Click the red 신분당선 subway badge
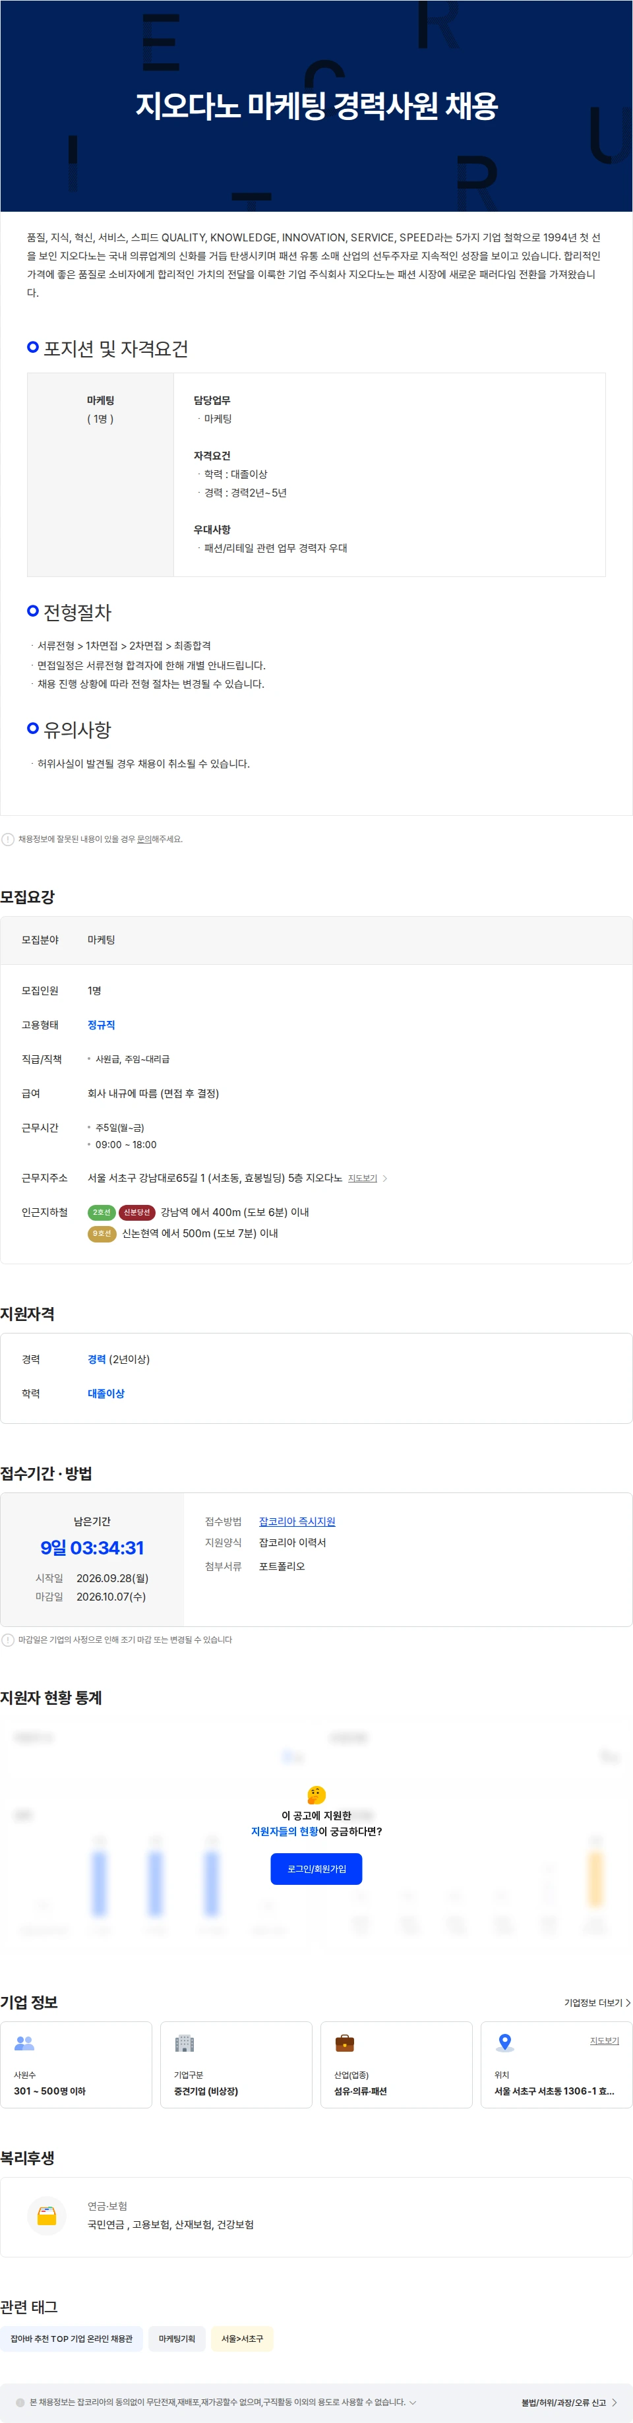Image resolution: width=633 pixels, height=2423 pixels. pyautogui.click(x=137, y=1212)
